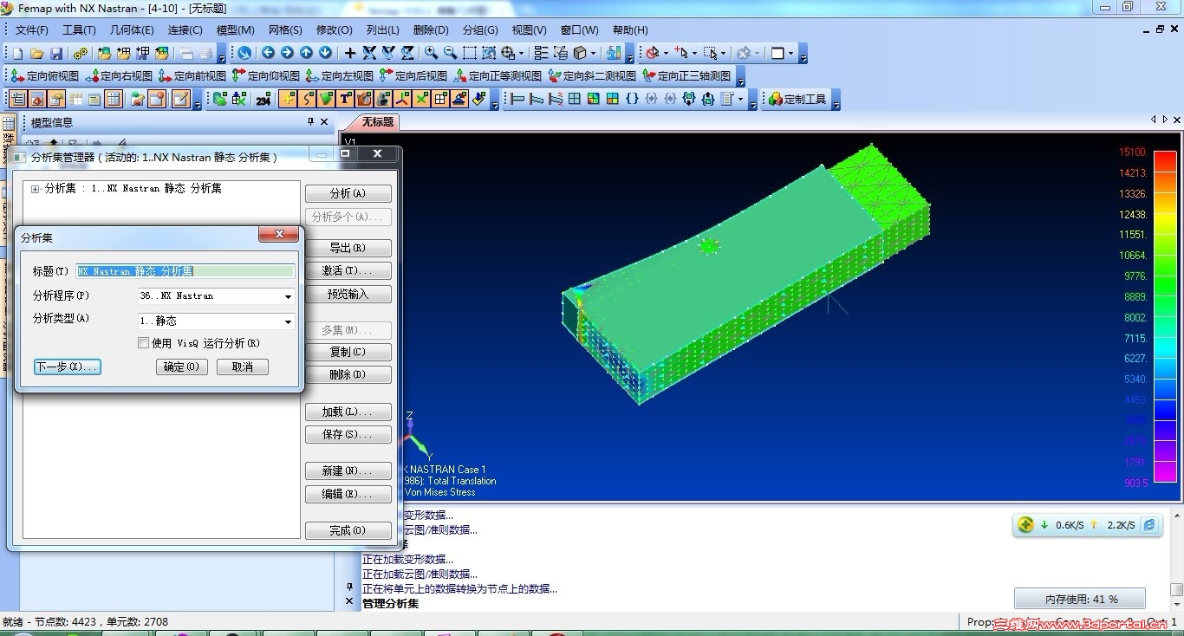Select the dashed rectangle zoom box icon
This screenshot has width=1184, height=636.
tap(469, 53)
